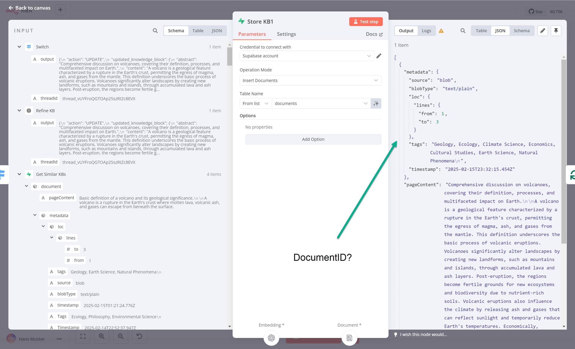
Task: Open the Operation Mode dropdown
Action: [x=310, y=80]
